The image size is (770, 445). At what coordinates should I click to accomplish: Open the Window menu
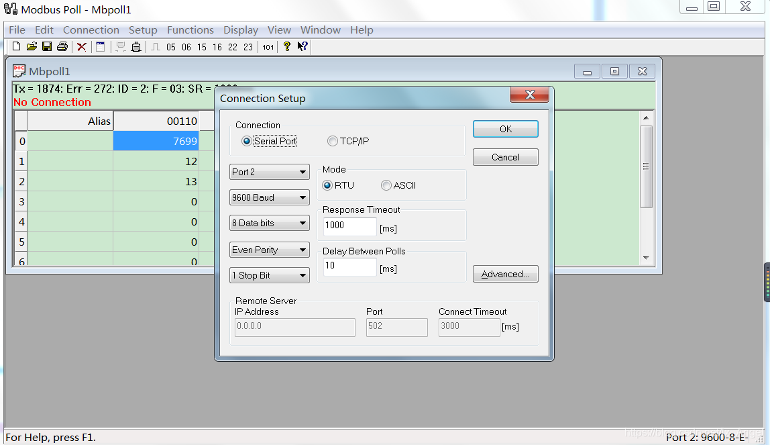click(x=320, y=30)
